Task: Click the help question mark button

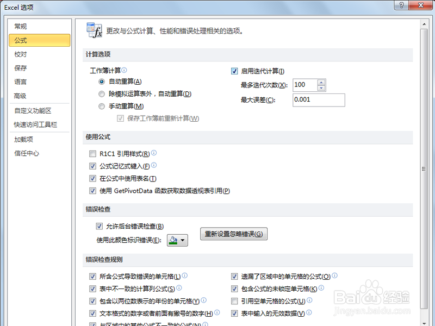Action: point(401,5)
